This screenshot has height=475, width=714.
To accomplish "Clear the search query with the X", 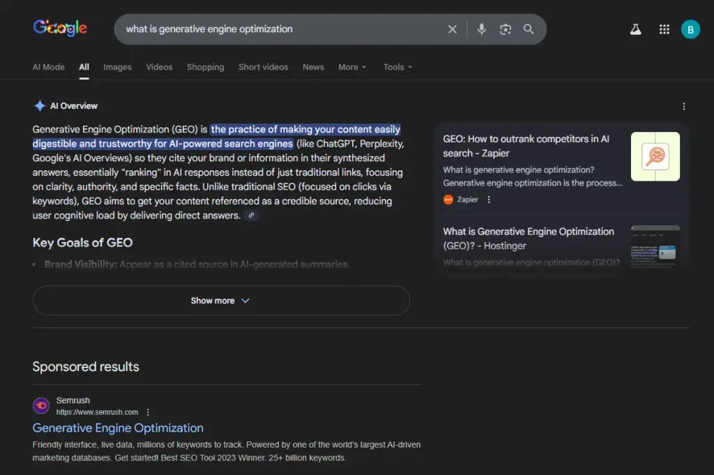I will click(452, 29).
